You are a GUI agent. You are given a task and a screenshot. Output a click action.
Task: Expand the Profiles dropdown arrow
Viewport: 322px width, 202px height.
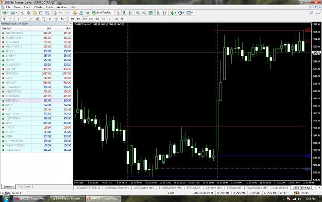click(16, 13)
